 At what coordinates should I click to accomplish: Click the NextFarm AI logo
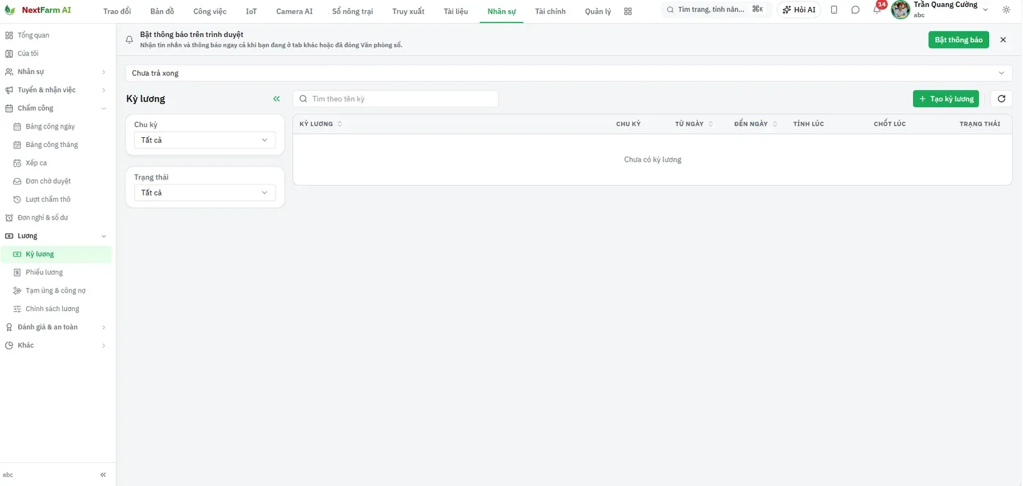click(38, 10)
